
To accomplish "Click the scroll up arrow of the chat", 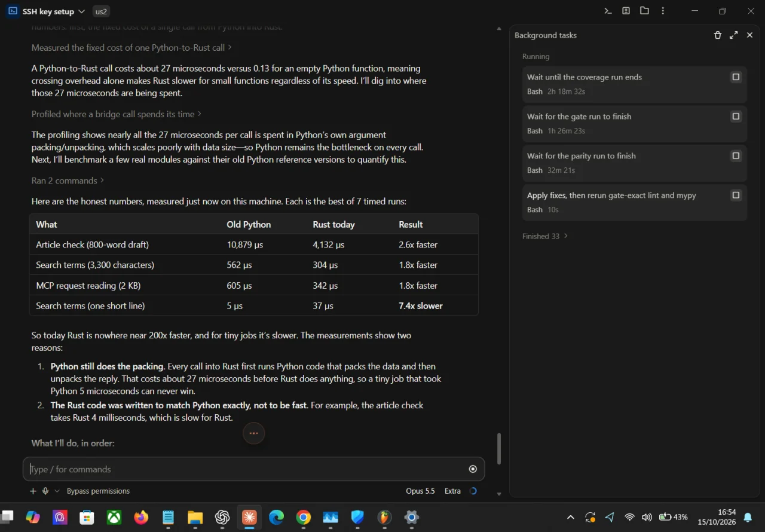I will pyautogui.click(x=499, y=28).
